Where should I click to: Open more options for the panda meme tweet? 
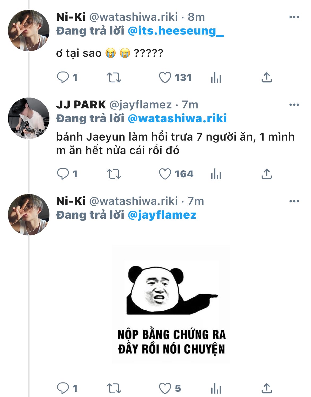(x=294, y=201)
